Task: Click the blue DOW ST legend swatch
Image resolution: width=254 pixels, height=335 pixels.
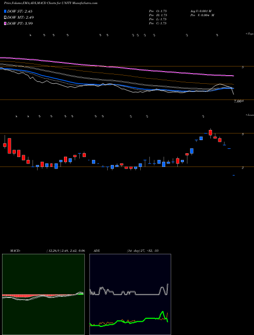Action: click(x=5, y=11)
